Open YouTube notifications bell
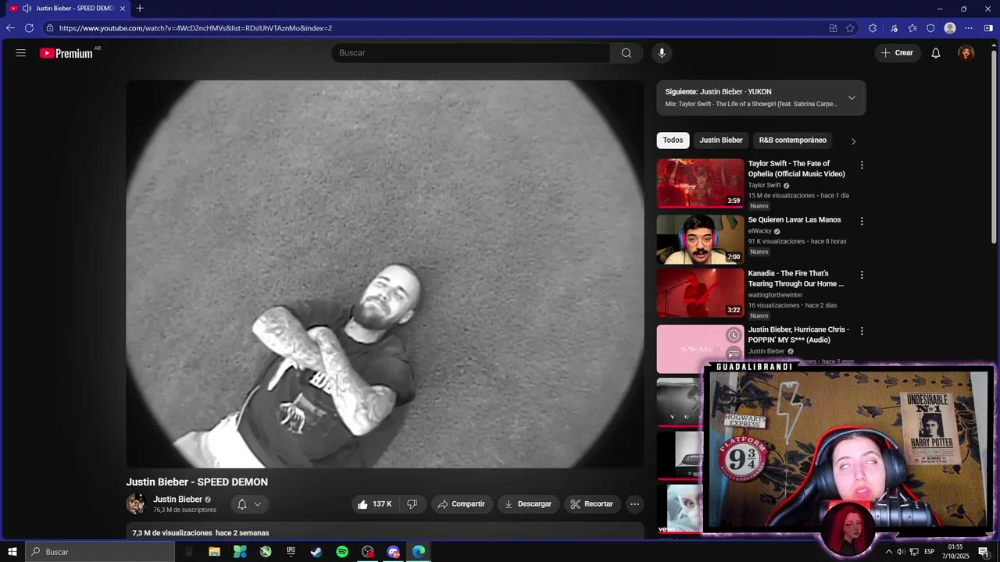This screenshot has width=1000, height=562. (936, 53)
